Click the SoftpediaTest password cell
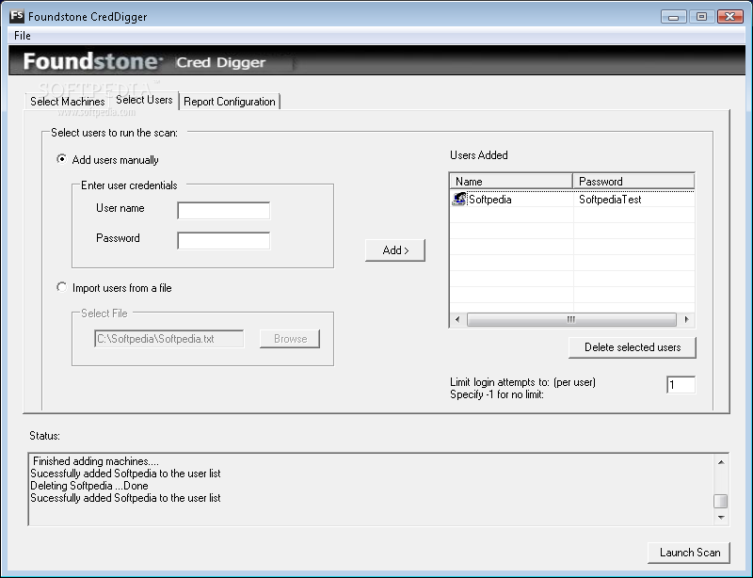The height and width of the screenshot is (578, 753). point(610,200)
